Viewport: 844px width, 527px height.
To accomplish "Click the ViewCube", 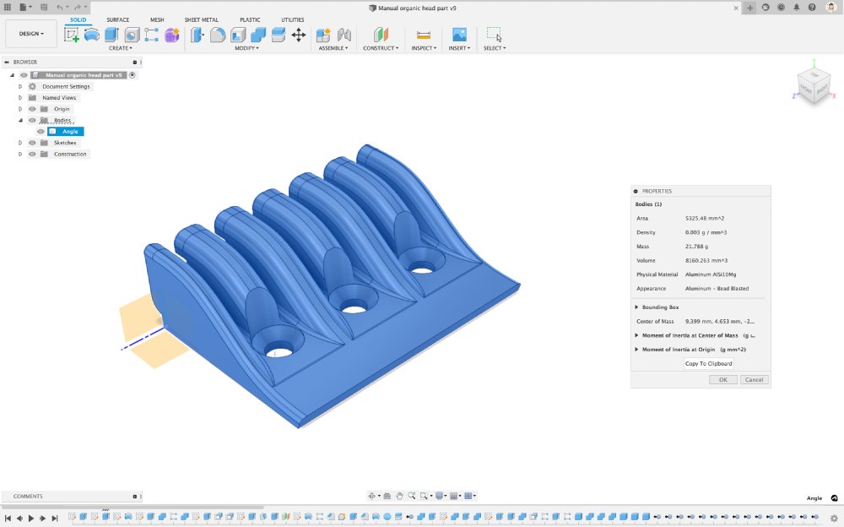I will (x=814, y=87).
